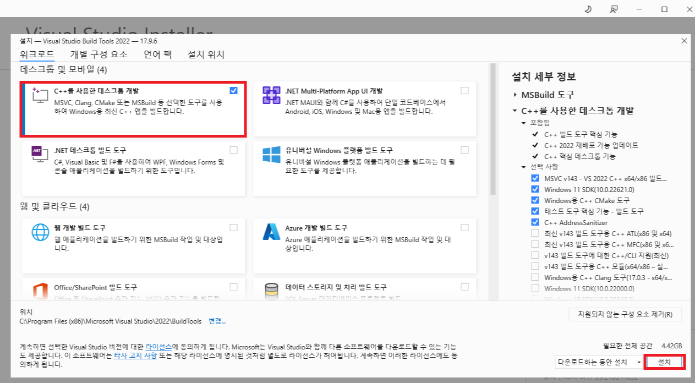The height and width of the screenshot is (383, 695).
Task: Click 지원되지 않는 구성 요소 제거(R) button
Action: click(x=625, y=315)
